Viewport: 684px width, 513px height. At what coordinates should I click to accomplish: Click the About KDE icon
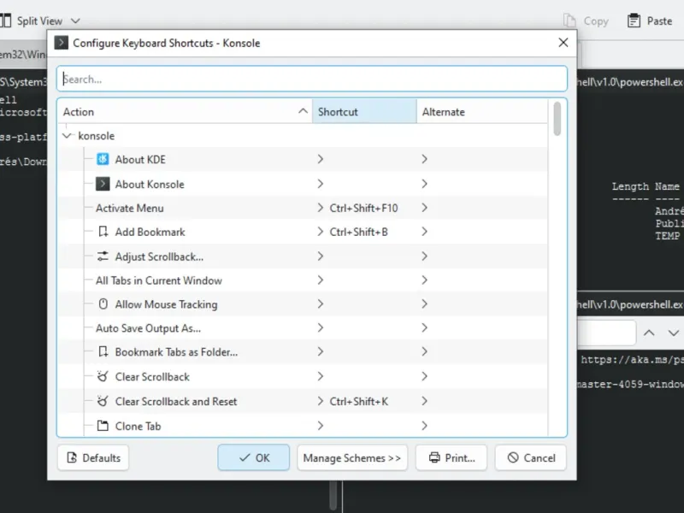103,159
